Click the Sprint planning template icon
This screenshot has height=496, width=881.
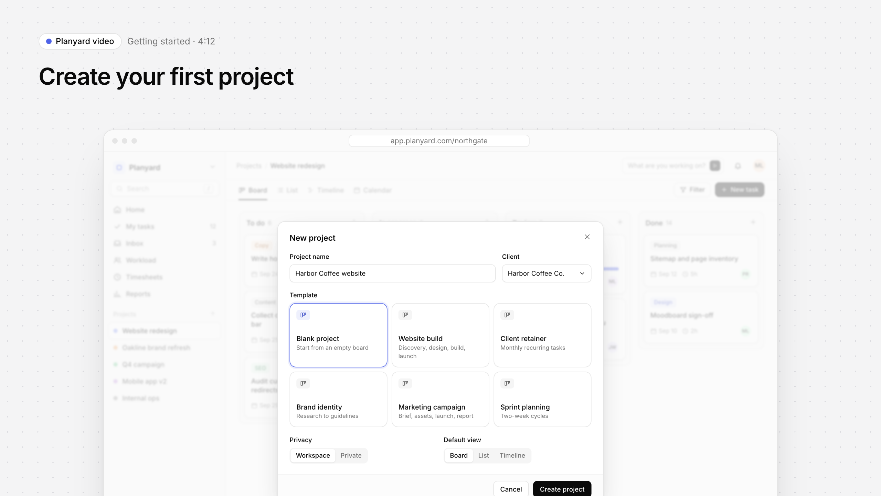click(x=507, y=383)
